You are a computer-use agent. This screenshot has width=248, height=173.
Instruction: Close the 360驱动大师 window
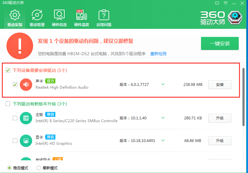tap(242, 3)
